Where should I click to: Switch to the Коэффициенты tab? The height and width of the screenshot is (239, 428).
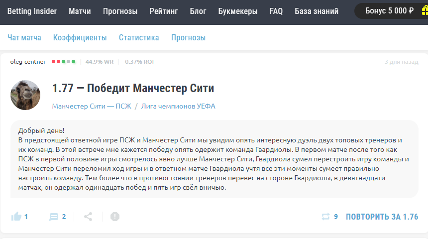tap(80, 37)
